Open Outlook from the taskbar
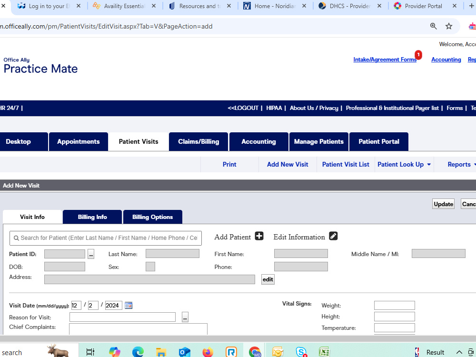The image size is (476, 357). (x=184, y=352)
